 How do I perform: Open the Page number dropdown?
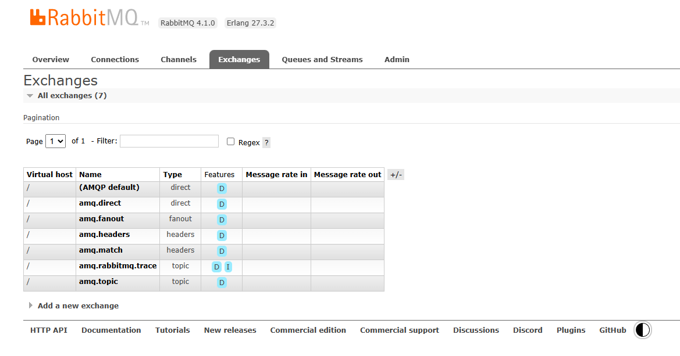[55, 141]
